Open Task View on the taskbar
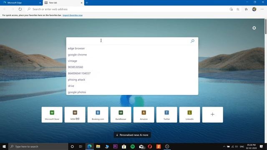The image size is (267, 150). [x=81, y=146]
